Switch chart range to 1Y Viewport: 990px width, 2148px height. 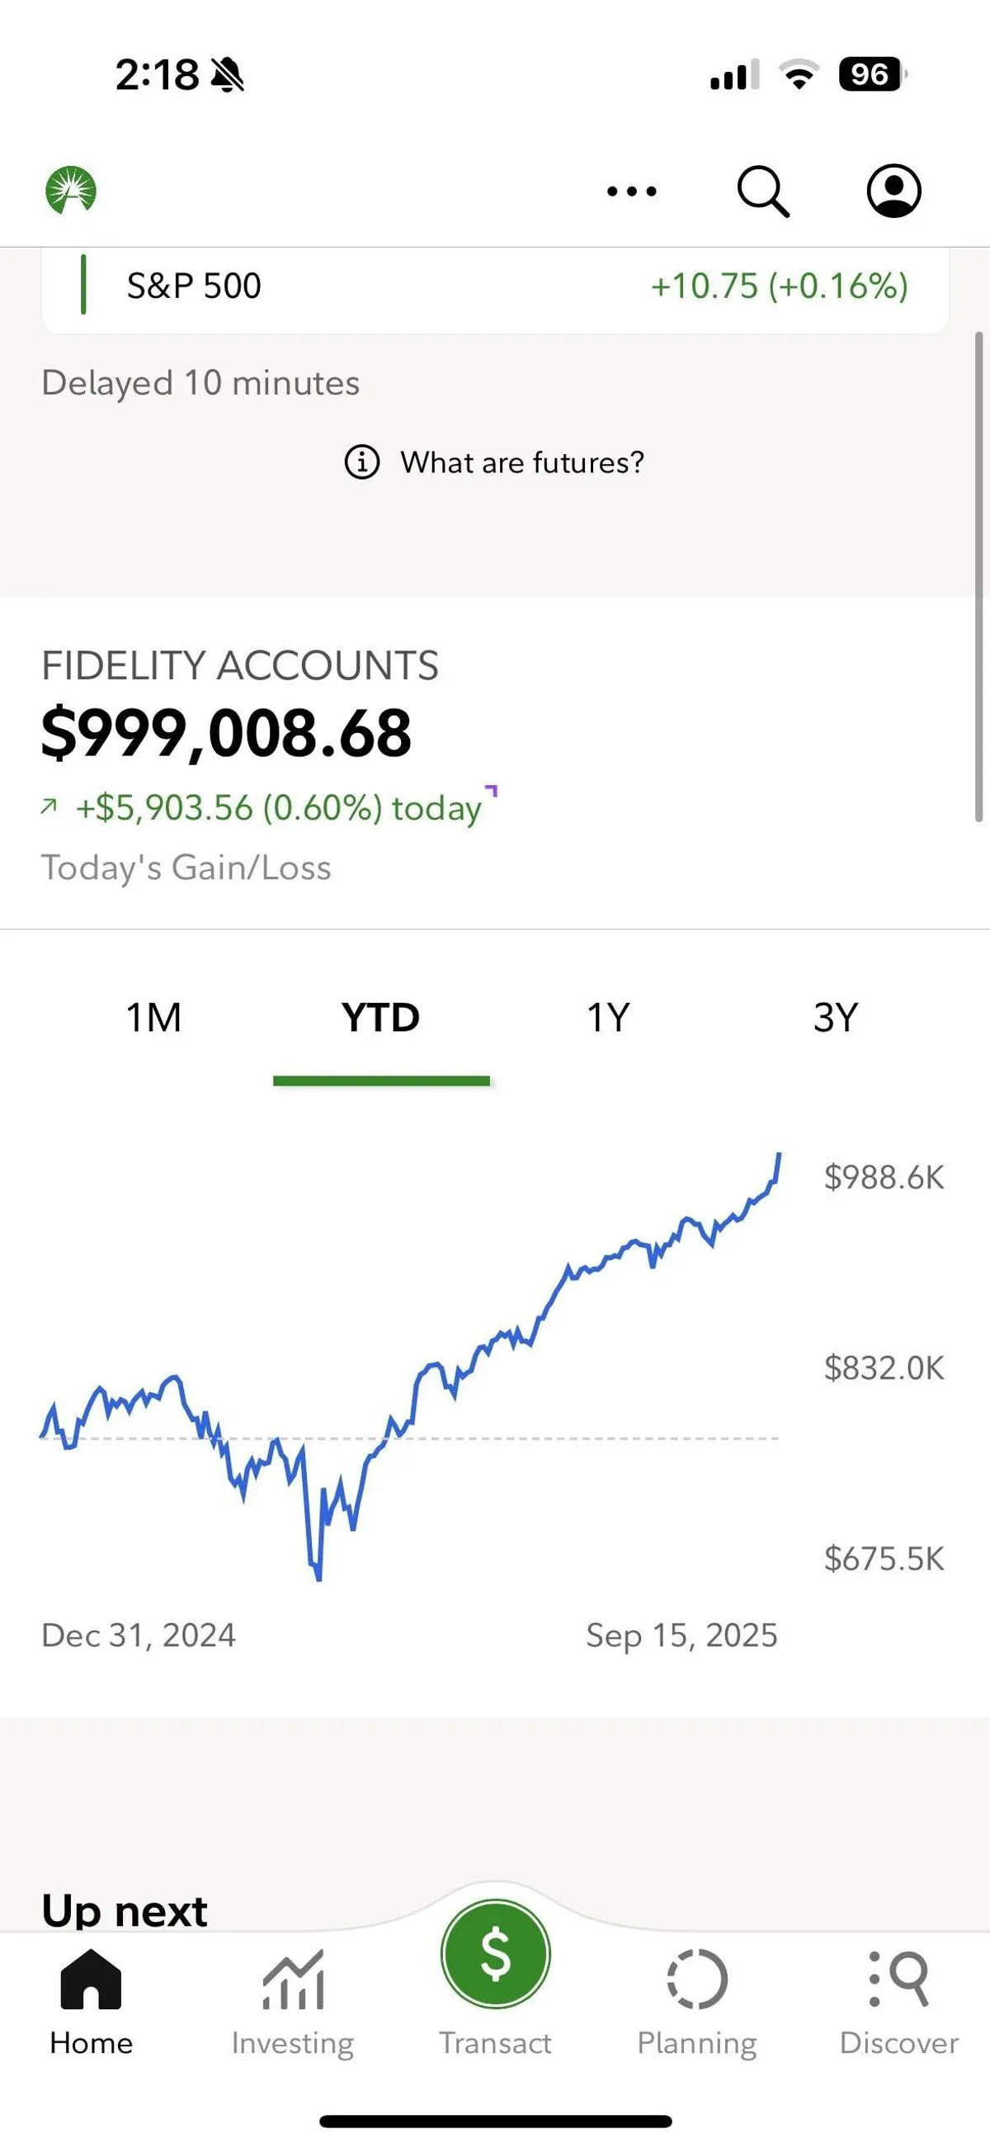click(x=608, y=1017)
